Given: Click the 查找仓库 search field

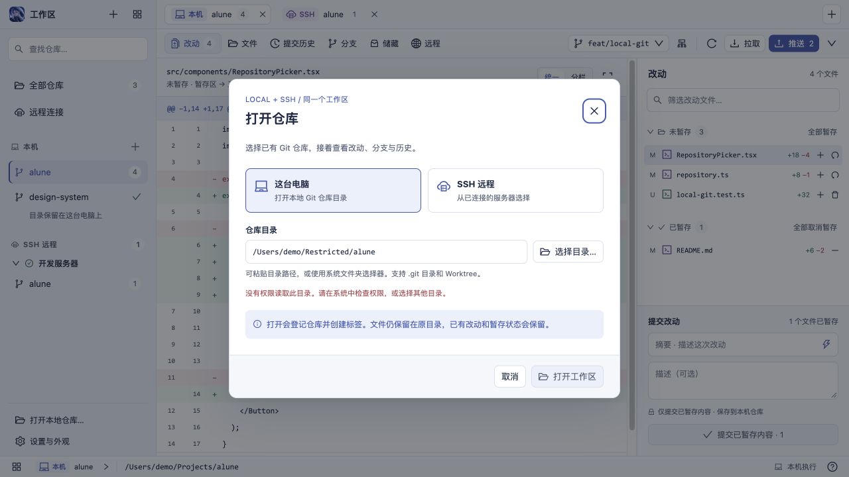Looking at the screenshot, I should (x=78, y=49).
